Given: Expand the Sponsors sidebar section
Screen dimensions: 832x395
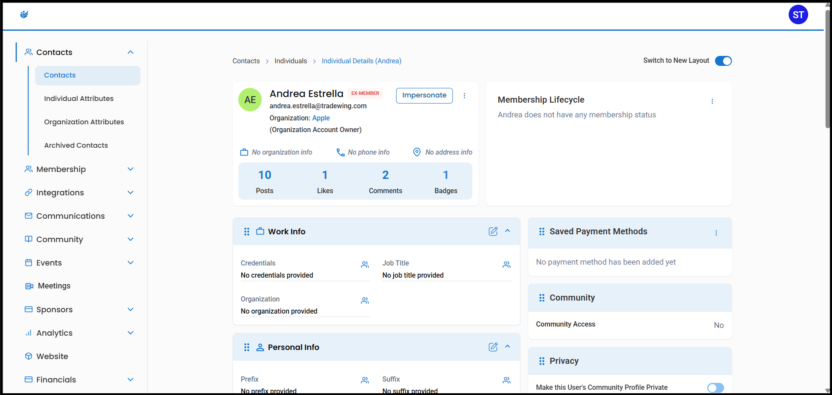Looking at the screenshot, I should [130, 310].
